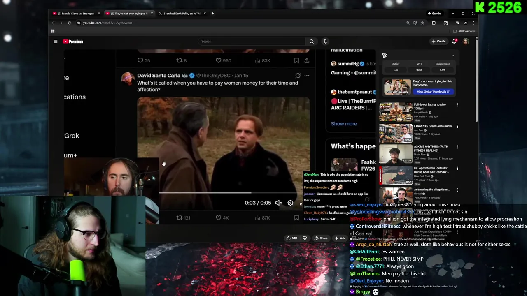Open settings gear on tweet video player
The height and width of the screenshot is (296, 527).
coord(290,203)
